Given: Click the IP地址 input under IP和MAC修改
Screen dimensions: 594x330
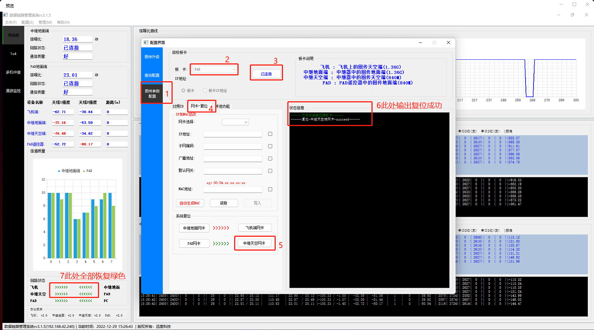Looking at the screenshot, I should [233, 134].
